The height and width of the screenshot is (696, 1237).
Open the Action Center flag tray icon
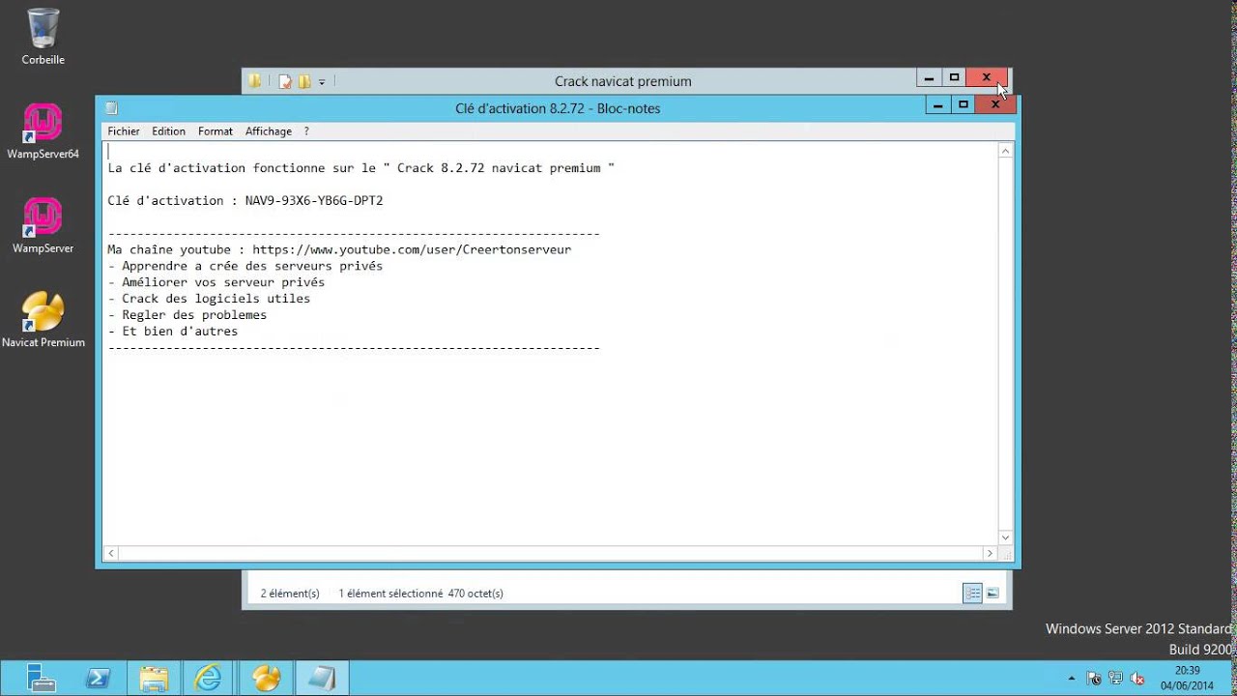1094,679
